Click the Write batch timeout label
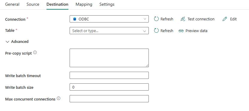 (23, 76)
